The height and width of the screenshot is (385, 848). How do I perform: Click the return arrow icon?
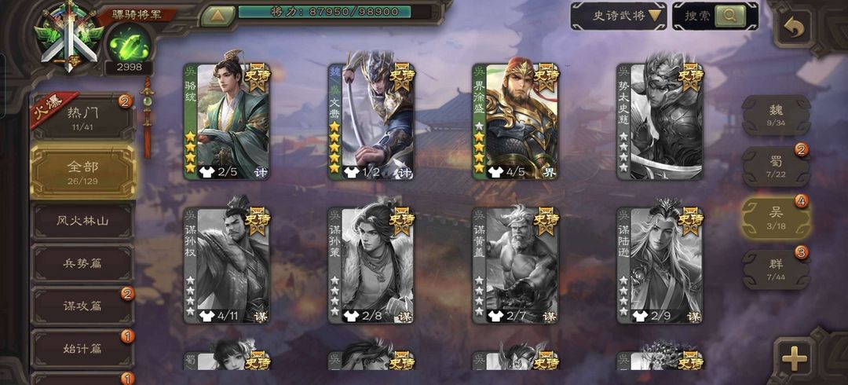[794, 28]
